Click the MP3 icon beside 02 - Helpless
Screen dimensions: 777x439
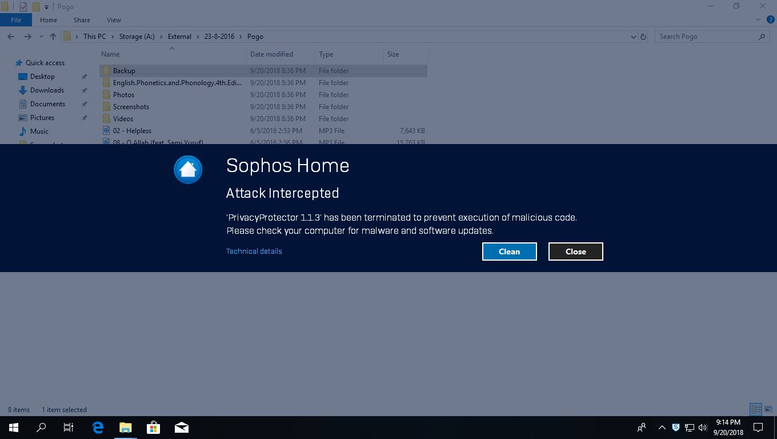[106, 131]
